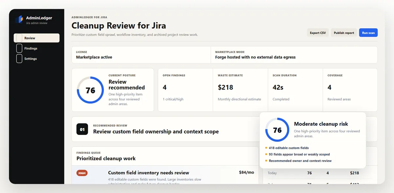Click the 418 editable custom fields bullet
Image resolution: width=394 pixels, height=193 pixels.
click(x=289, y=148)
